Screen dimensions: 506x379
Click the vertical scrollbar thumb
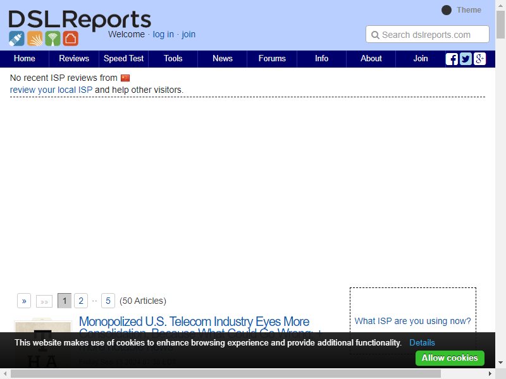pos(500,24)
